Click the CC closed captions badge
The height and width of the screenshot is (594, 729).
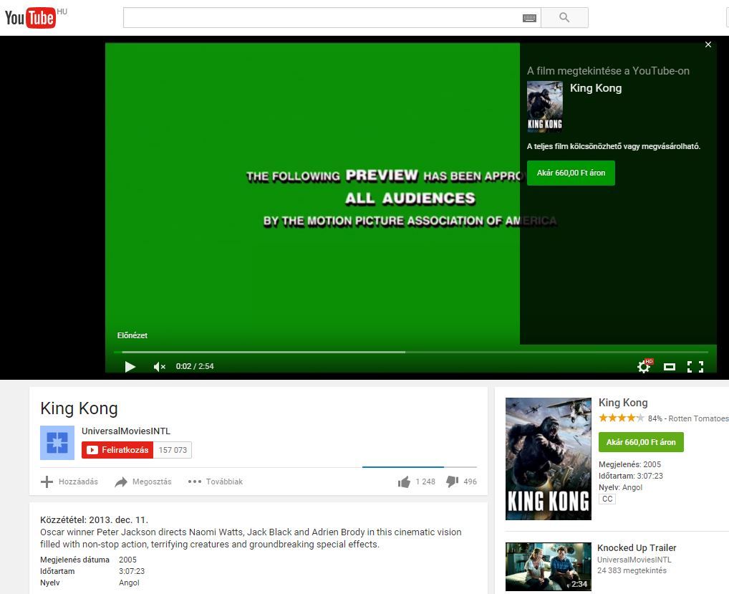607,499
